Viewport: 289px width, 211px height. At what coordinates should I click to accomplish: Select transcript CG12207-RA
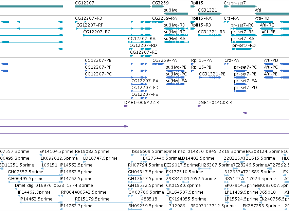tap(140, 42)
